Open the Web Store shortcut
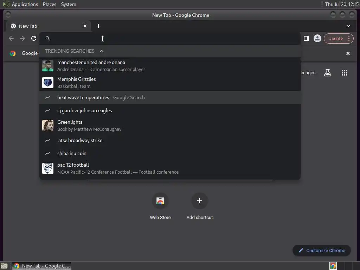Viewport: 360px width, 270px height. point(160,206)
